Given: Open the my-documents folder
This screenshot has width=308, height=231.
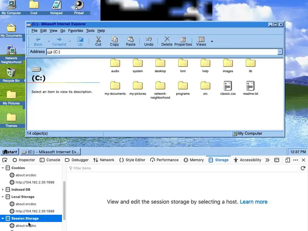Looking at the screenshot, I should pos(115,88).
